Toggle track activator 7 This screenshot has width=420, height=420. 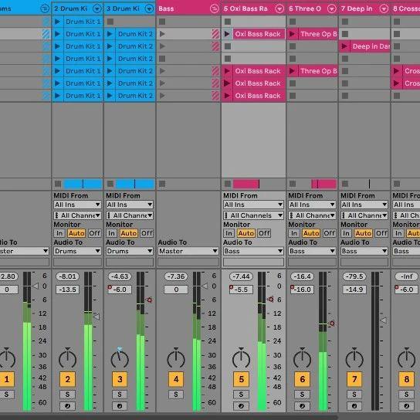pyautogui.click(x=354, y=379)
